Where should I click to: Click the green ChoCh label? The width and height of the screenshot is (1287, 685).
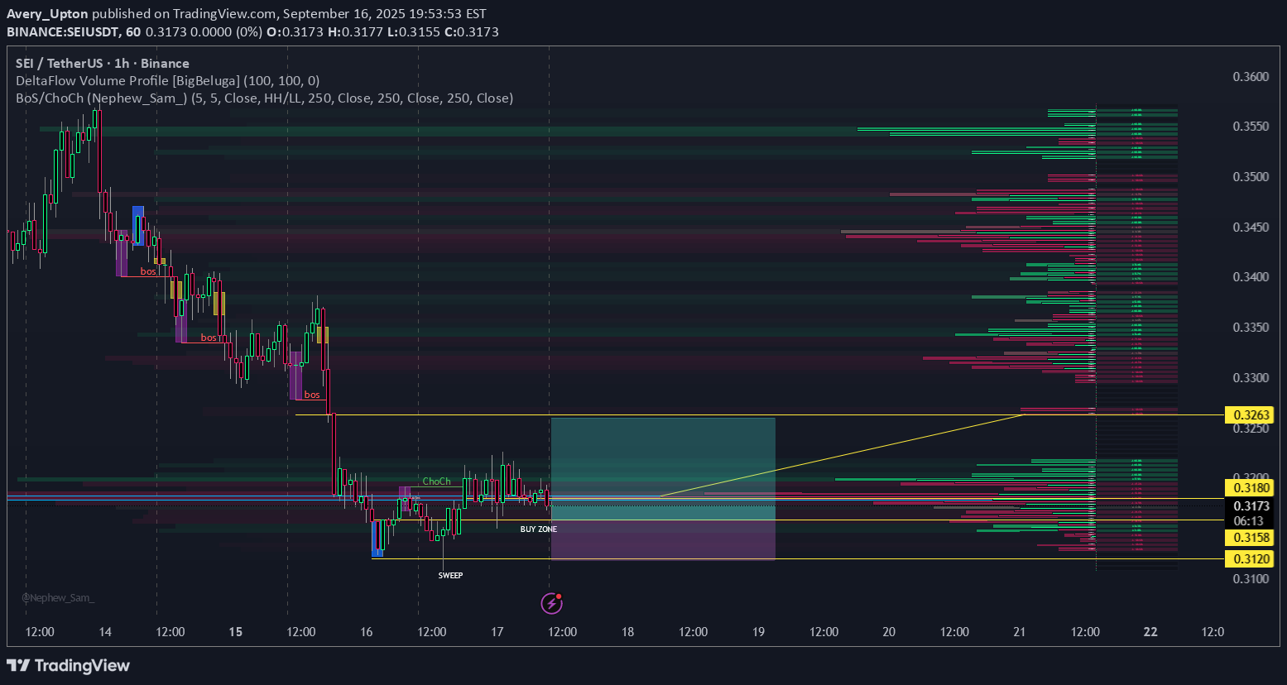tap(437, 481)
